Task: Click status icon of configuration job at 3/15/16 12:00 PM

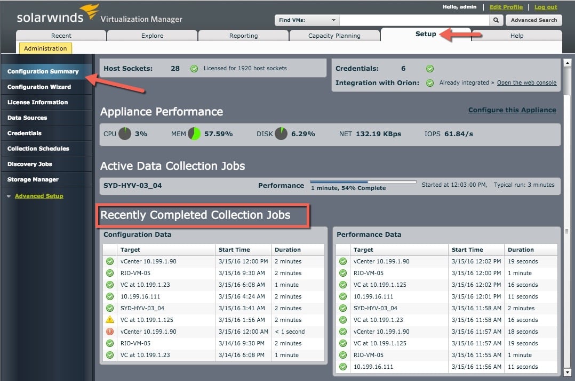Action: point(110,261)
